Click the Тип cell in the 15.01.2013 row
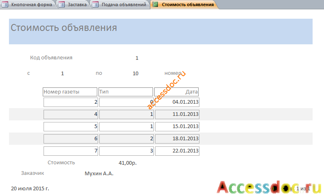 pyautogui.click(x=127, y=126)
